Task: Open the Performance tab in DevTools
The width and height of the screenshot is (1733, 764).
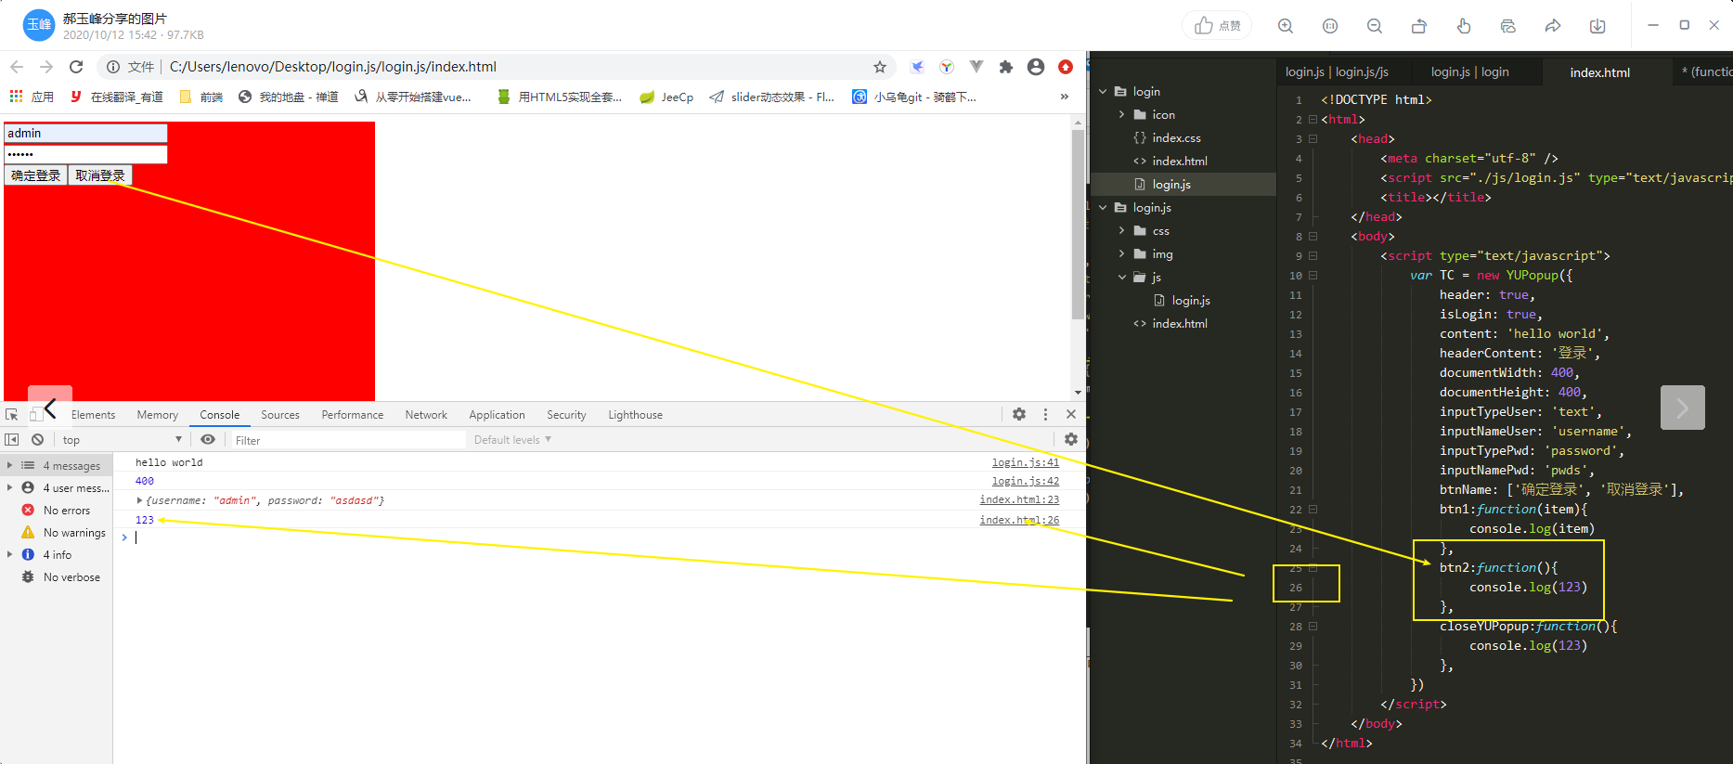Action: pos(353,415)
